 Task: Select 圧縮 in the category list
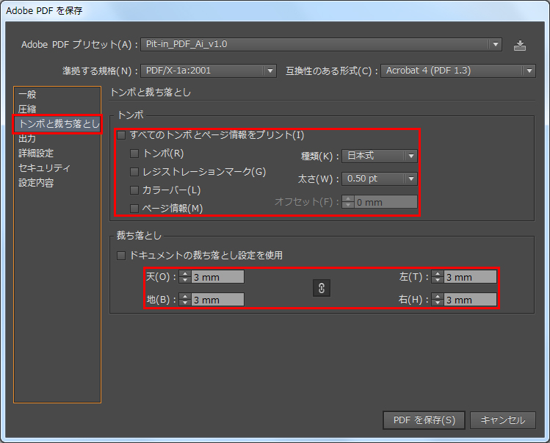[27, 109]
